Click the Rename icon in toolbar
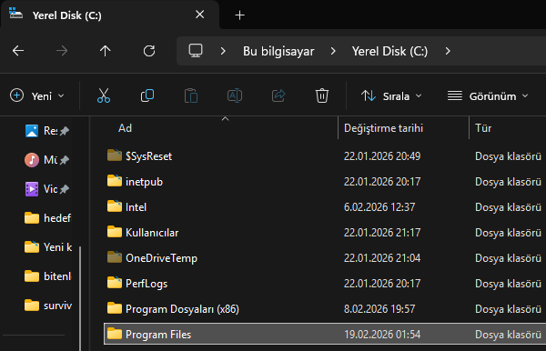 (235, 95)
